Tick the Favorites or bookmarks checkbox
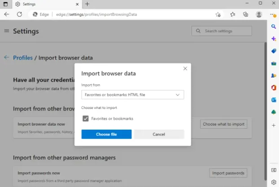 (x=85, y=119)
